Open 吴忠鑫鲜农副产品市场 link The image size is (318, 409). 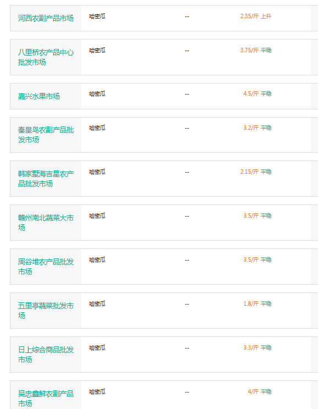46,399
